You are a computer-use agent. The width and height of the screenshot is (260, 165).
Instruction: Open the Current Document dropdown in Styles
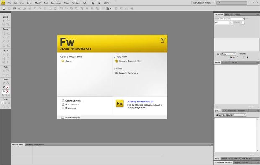[x=232, y=115]
